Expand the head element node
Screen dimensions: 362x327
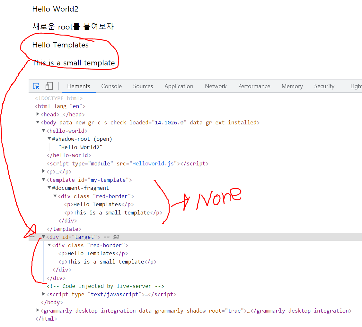click(38, 114)
